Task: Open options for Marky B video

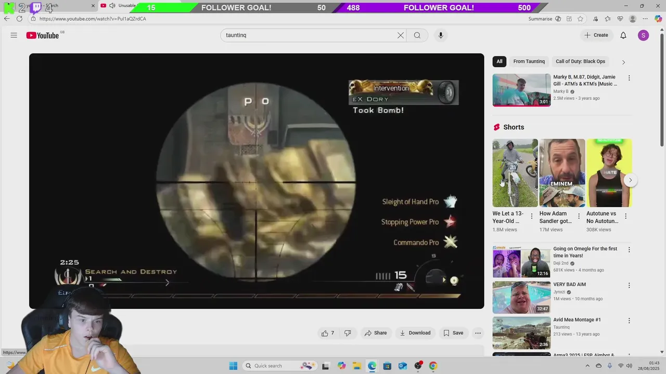Action: tap(629, 78)
